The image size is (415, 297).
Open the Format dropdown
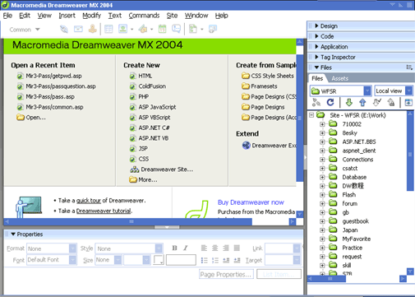click(x=72, y=248)
